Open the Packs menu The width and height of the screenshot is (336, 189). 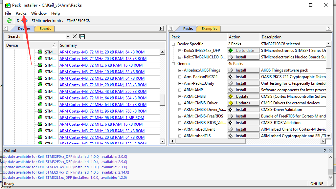point(21,13)
